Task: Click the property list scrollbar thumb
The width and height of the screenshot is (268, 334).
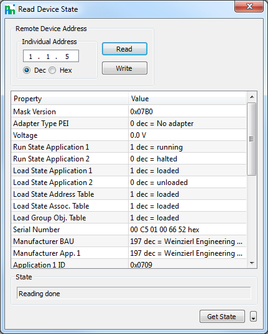Action: click(252, 139)
